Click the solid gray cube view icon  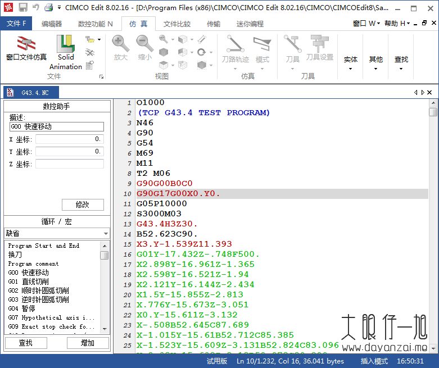click(x=164, y=52)
